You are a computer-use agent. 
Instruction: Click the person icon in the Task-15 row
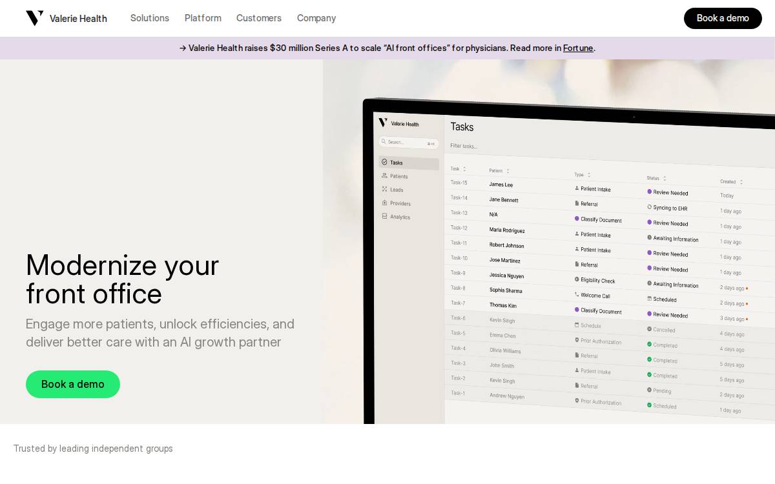point(577,188)
